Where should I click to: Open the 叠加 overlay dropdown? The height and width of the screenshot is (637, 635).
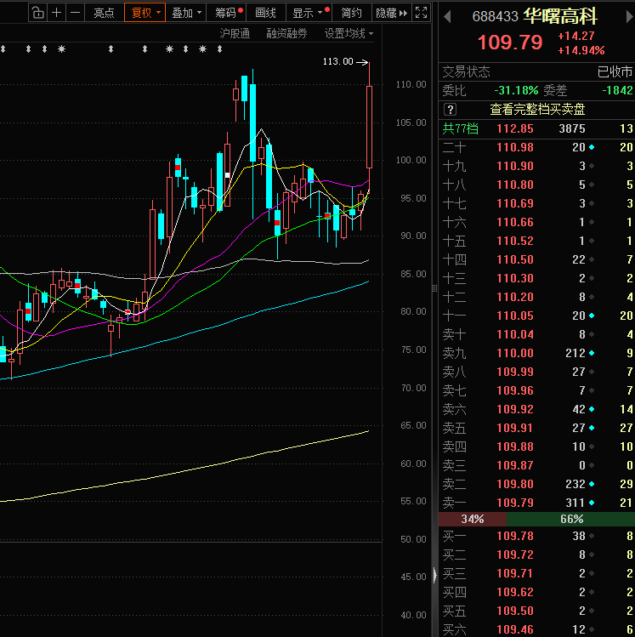pos(186,13)
